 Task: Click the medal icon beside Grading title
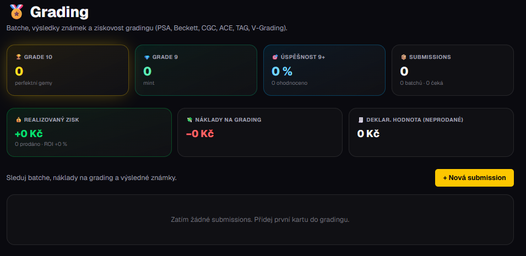pyautogui.click(x=17, y=12)
